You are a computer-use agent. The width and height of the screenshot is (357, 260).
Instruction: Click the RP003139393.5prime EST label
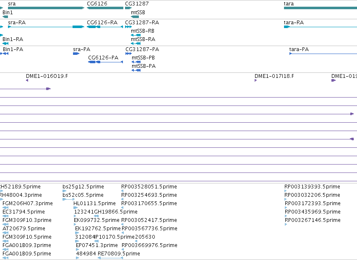click(313, 187)
